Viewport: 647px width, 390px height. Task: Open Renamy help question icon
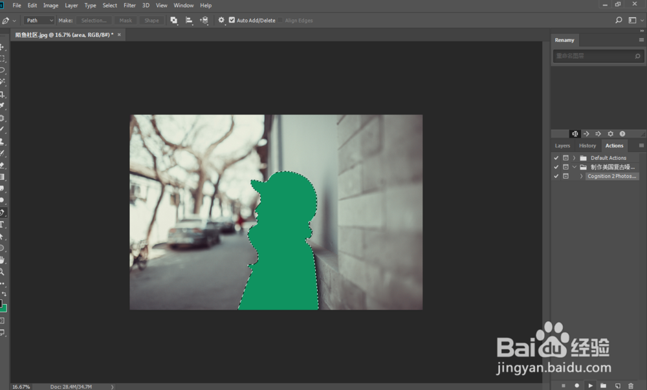click(622, 134)
